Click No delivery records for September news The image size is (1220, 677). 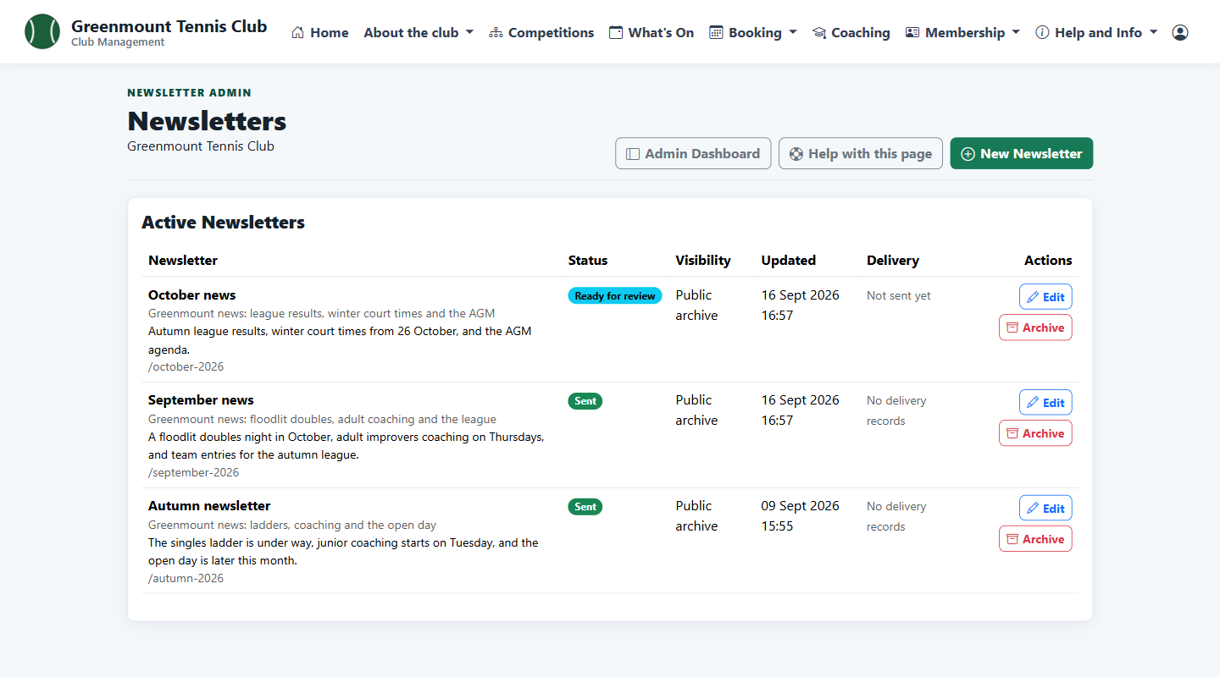[x=896, y=410]
